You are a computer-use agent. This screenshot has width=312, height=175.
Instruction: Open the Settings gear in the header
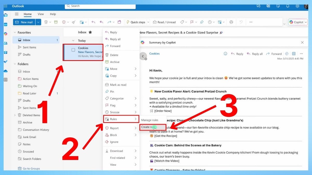coord(297,6)
